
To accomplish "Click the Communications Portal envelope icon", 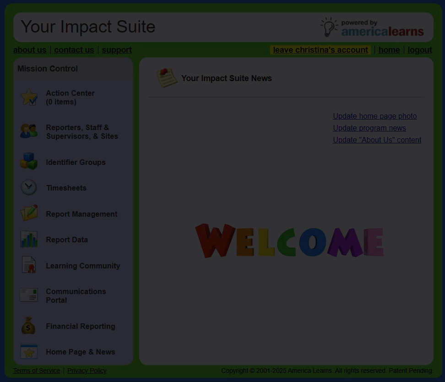I will point(29,295).
